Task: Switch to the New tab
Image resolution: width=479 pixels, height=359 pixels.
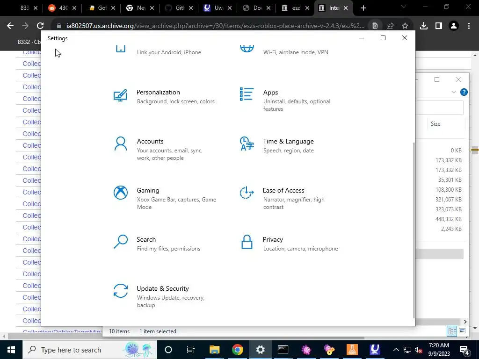Action: 140,8
